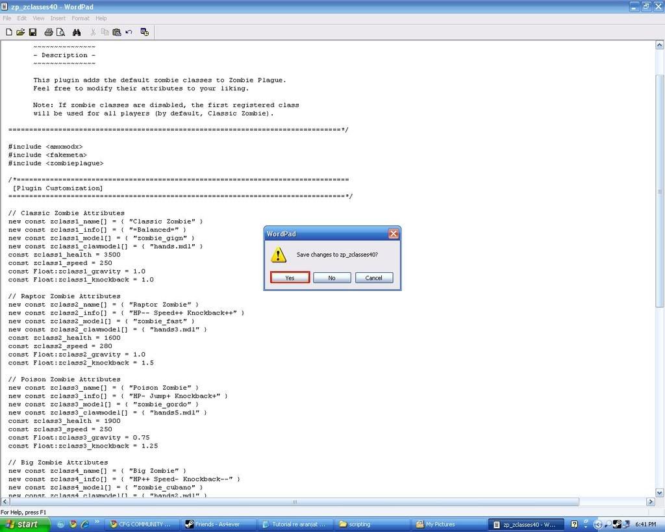Click the "- Description -" header line
Screen dimensions: 665x532
[x=64, y=55]
